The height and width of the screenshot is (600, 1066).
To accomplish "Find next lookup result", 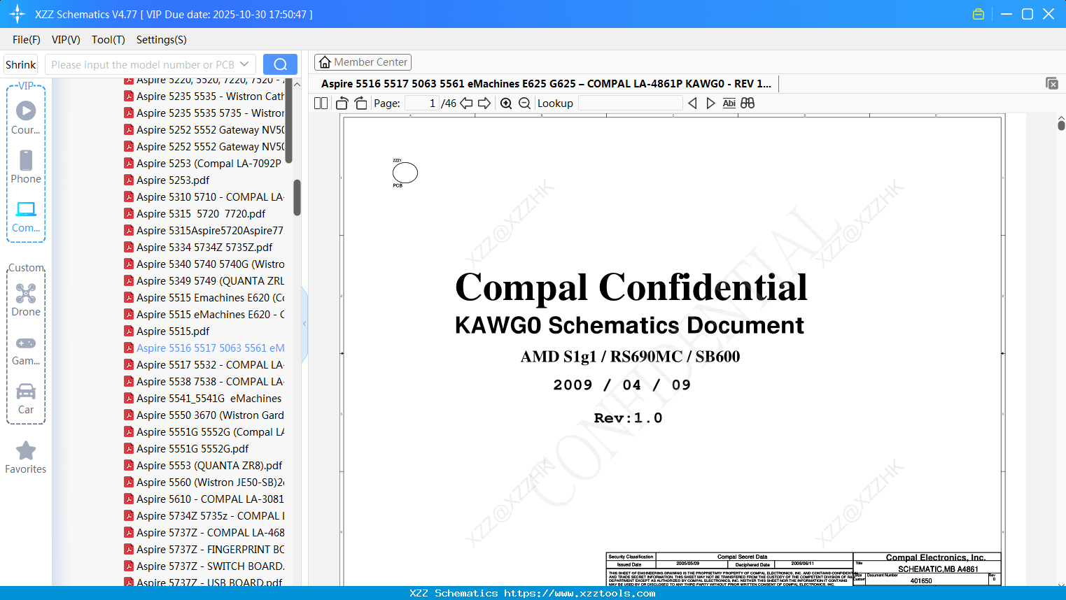I will [x=710, y=103].
